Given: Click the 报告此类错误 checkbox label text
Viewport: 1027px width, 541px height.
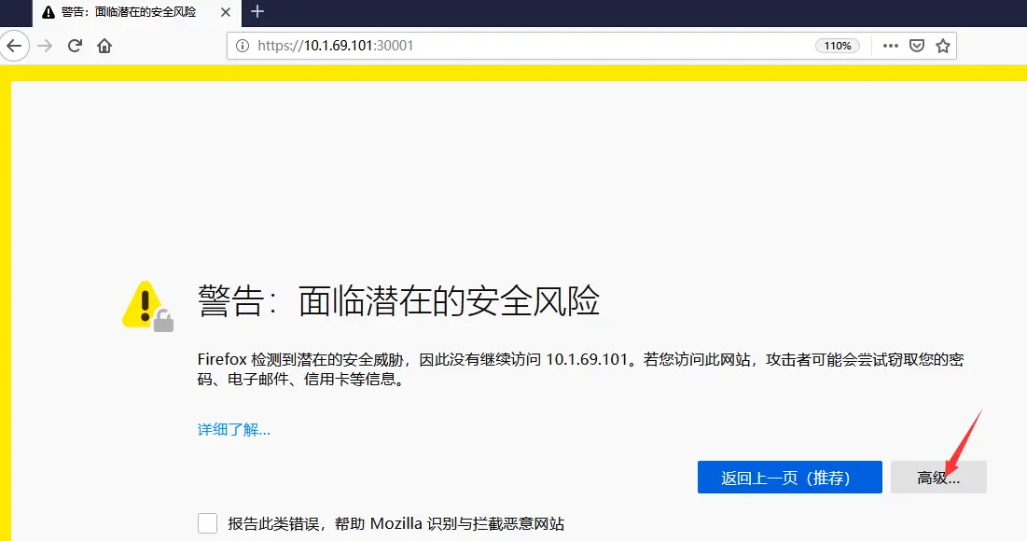Looking at the screenshot, I should click(396, 523).
